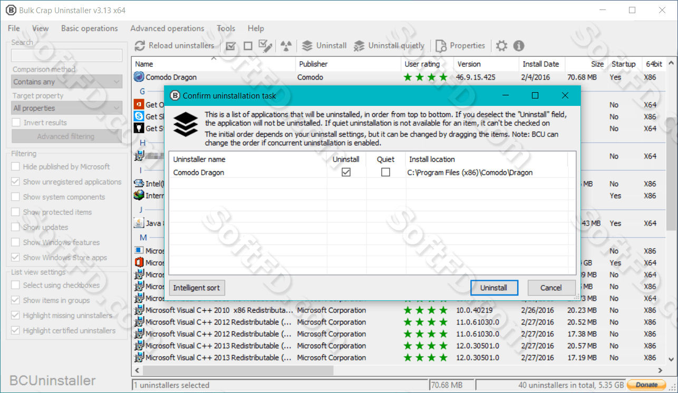The height and width of the screenshot is (393, 678).
Task: Click the BCU logo in confirm dialog title
Action: 175,96
